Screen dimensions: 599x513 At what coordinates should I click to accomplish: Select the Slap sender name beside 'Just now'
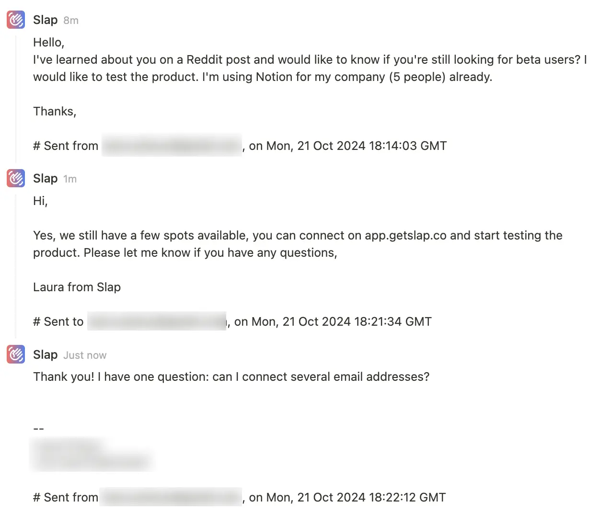[x=45, y=354]
